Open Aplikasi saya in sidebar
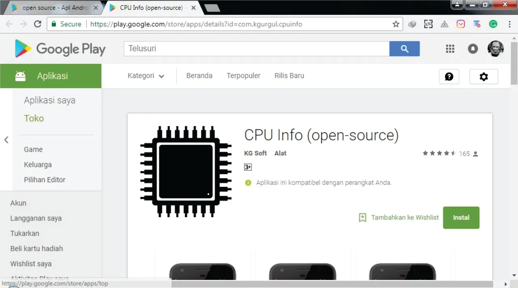Image resolution: width=518 pixels, height=288 pixels. (x=50, y=100)
